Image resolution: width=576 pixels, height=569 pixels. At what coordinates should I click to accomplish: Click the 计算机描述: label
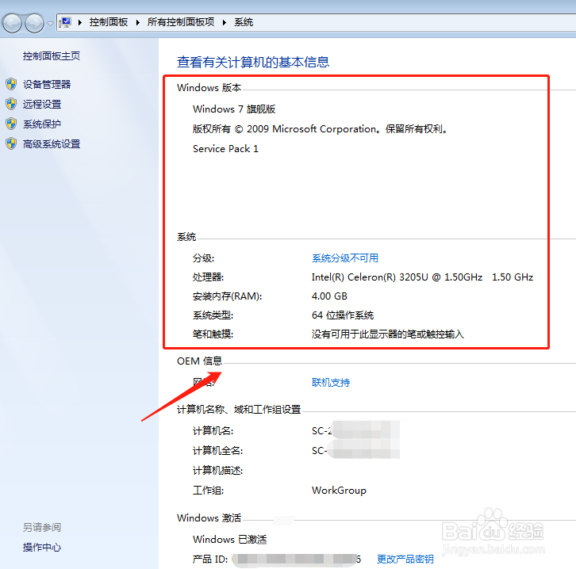(x=218, y=470)
